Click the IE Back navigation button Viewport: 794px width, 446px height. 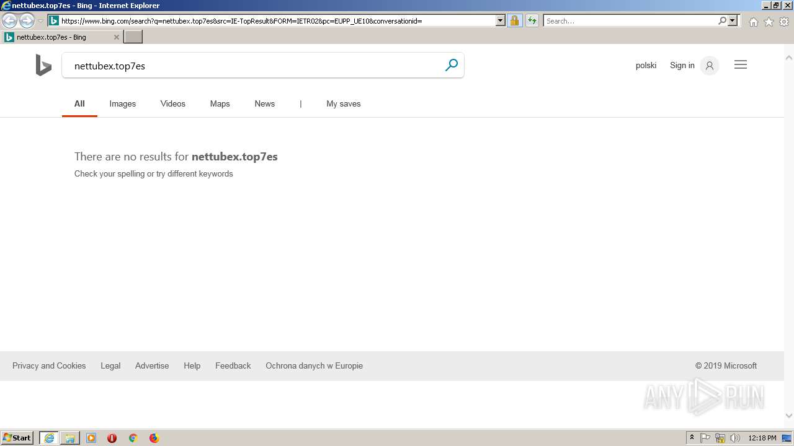click(9, 21)
